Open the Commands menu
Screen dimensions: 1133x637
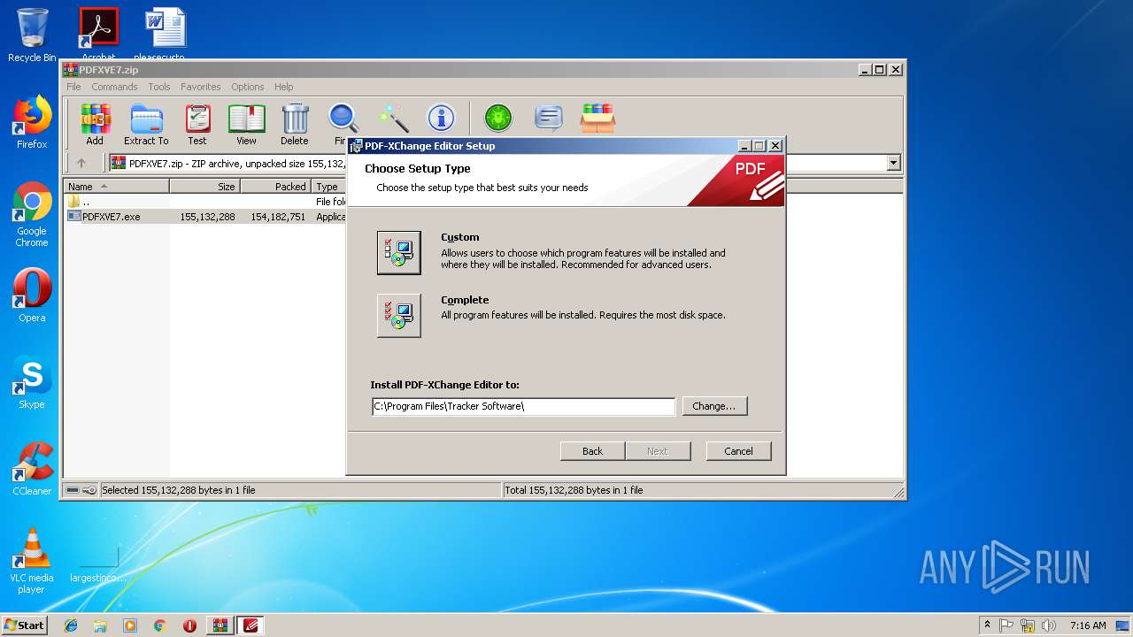(114, 87)
